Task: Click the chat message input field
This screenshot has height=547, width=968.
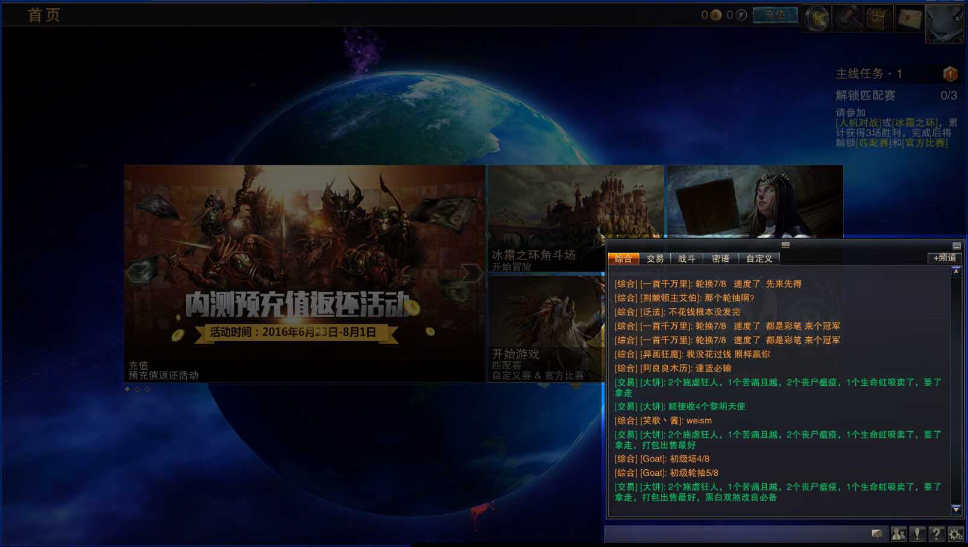Action: point(735,534)
